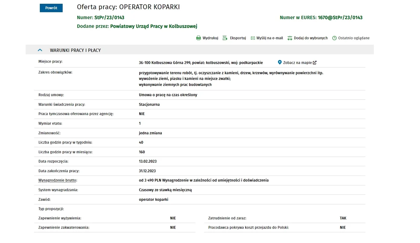This screenshot has width=420, height=243.
Task: Open Ostatnio oglądane list
Action: (x=354, y=38)
